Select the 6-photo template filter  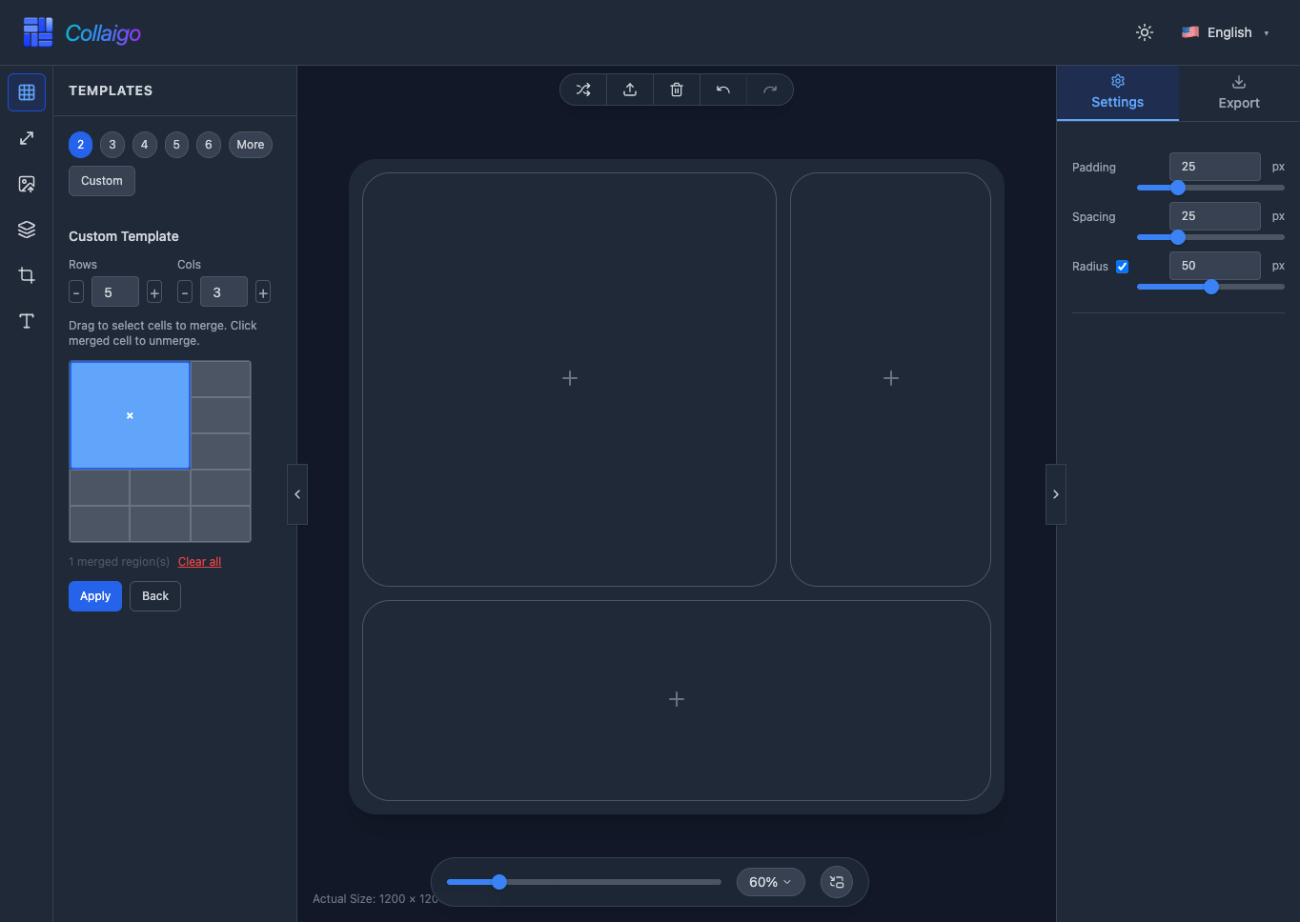(x=209, y=145)
